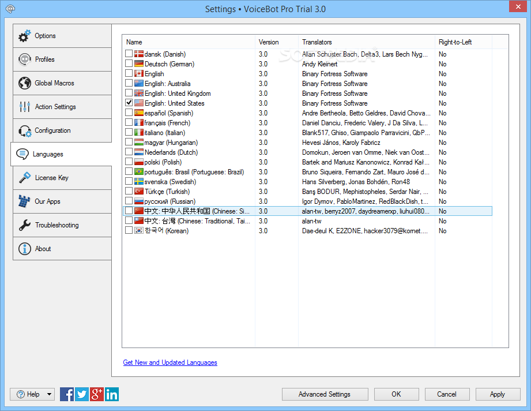Click the Cancel button
The width and height of the screenshot is (531, 411).
(447, 394)
